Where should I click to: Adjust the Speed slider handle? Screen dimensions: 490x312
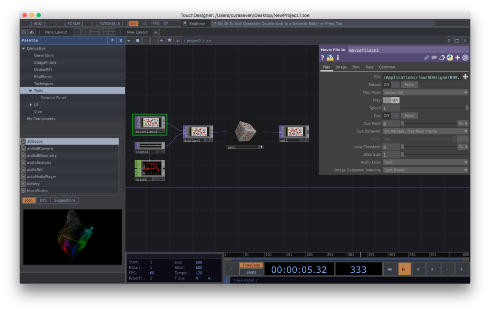(x=467, y=108)
